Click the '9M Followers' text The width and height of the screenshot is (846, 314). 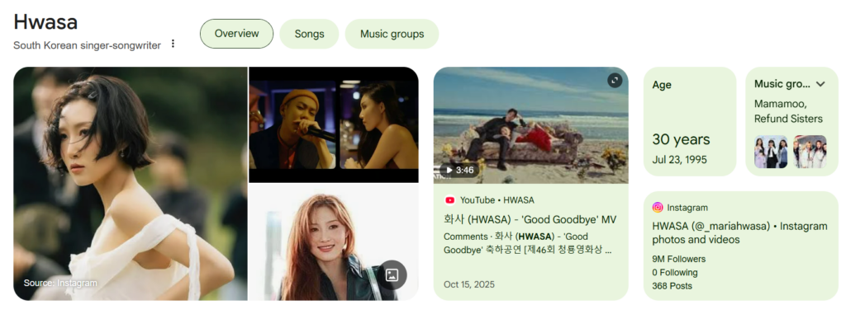tap(679, 259)
